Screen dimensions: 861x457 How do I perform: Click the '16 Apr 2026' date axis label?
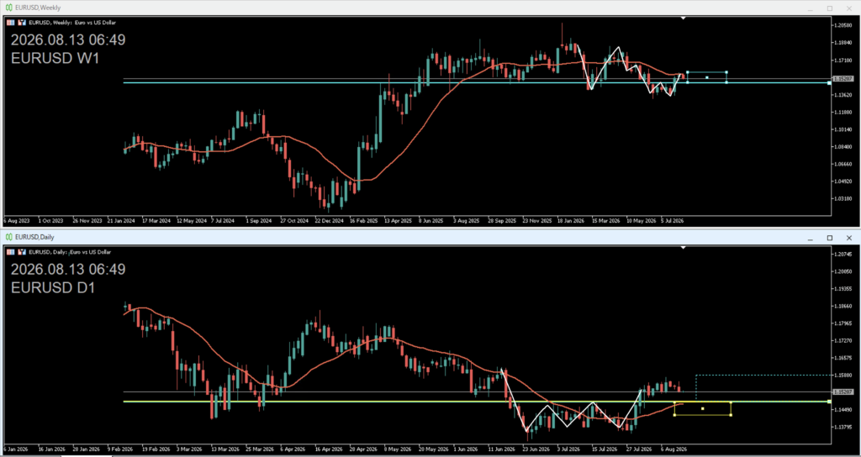point(329,448)
